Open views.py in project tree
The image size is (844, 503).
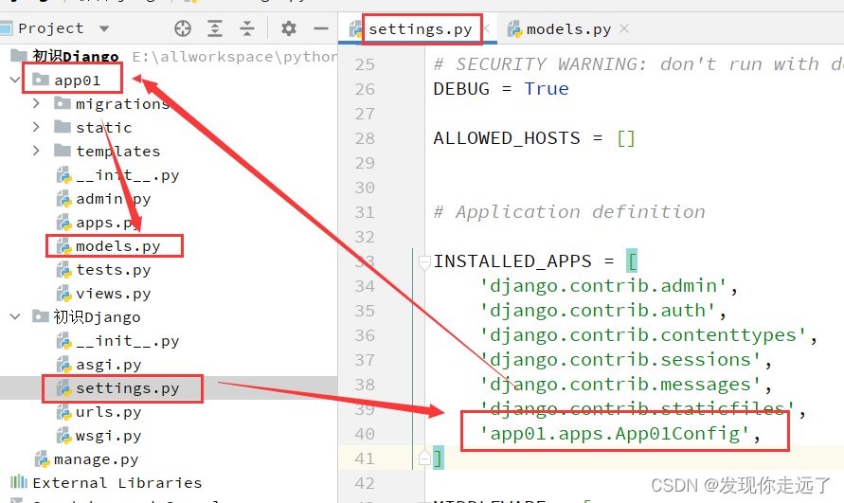113,294
